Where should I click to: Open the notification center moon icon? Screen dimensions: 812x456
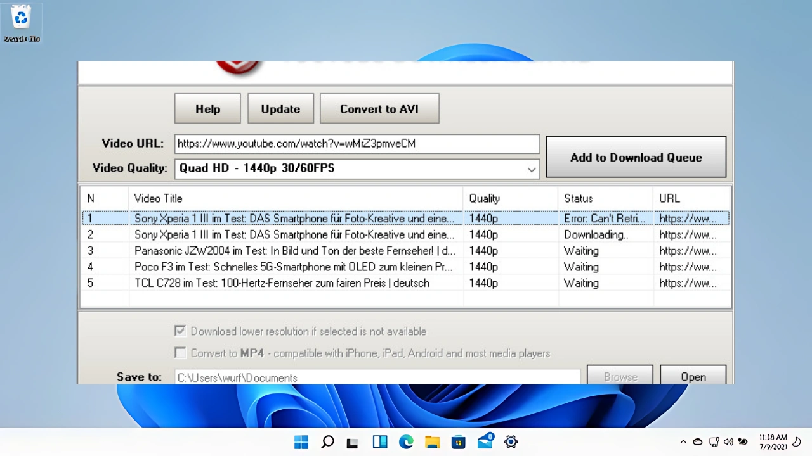coord(797,441)
